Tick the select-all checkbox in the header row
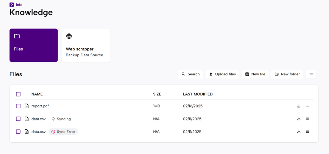The height and width of the screenshot is (154, 329). click(18, 94)
